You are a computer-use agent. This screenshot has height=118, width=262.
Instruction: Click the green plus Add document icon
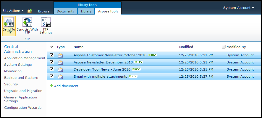tap(51, 86)
